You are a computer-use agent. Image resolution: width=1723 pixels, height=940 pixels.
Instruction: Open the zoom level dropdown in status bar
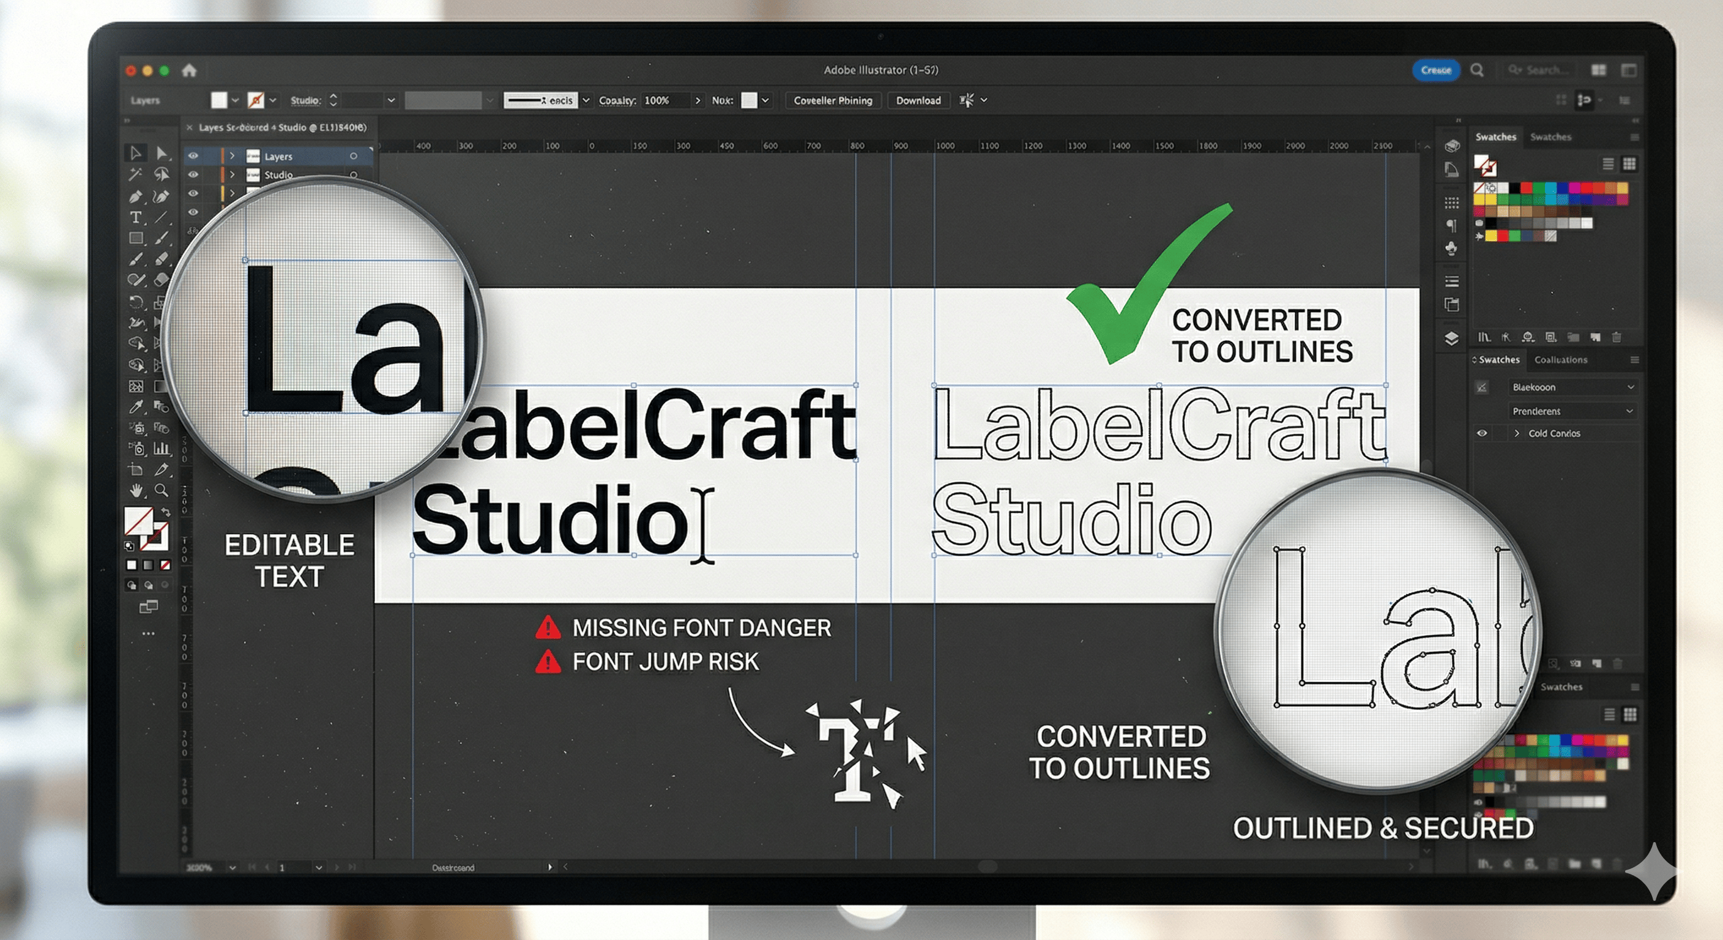(232, 868)
